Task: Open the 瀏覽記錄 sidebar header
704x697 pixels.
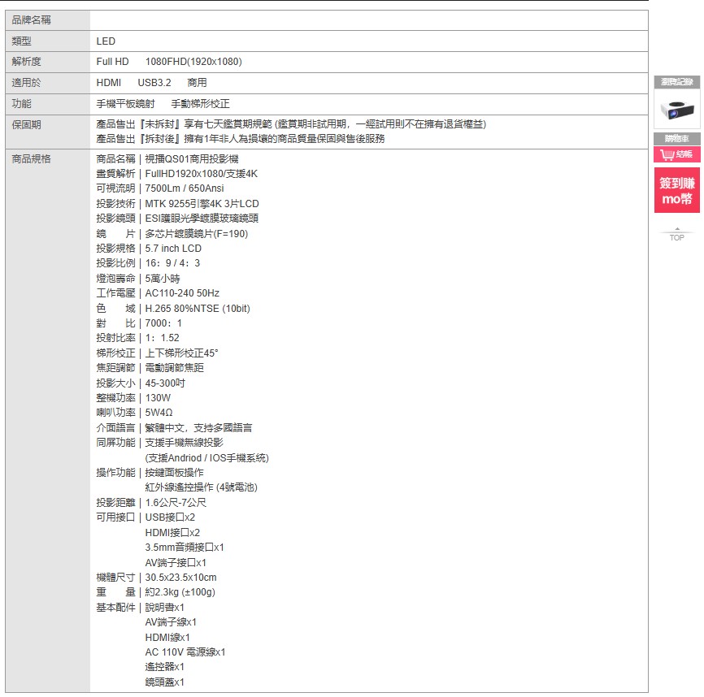Action: click(676, 82)
